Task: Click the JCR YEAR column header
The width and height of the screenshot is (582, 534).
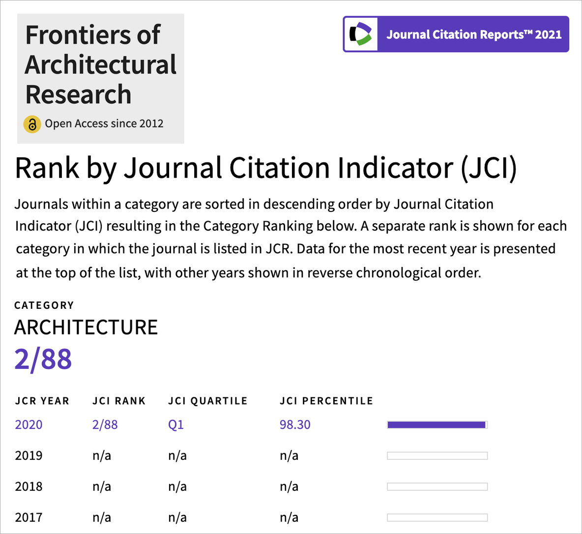Action: click(x=42, y=401)
